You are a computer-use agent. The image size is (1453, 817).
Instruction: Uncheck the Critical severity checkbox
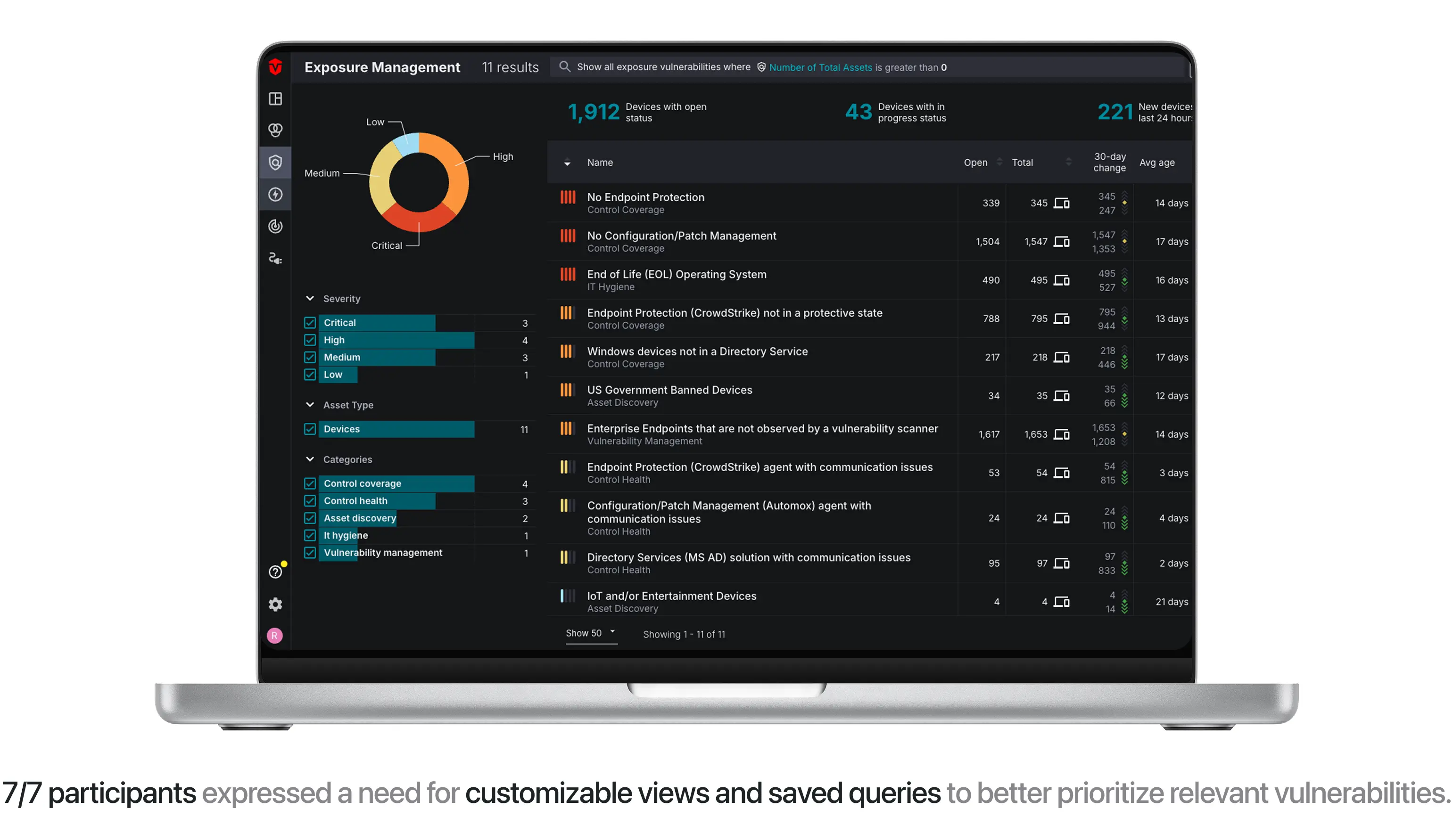pos(310,323)
